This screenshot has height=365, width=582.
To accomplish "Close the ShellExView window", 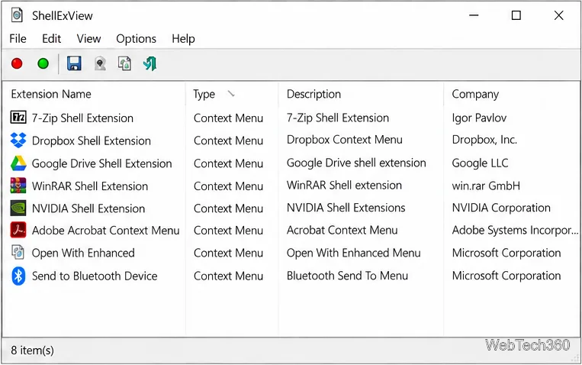I will pyautogui.click(x=558, y=15).
